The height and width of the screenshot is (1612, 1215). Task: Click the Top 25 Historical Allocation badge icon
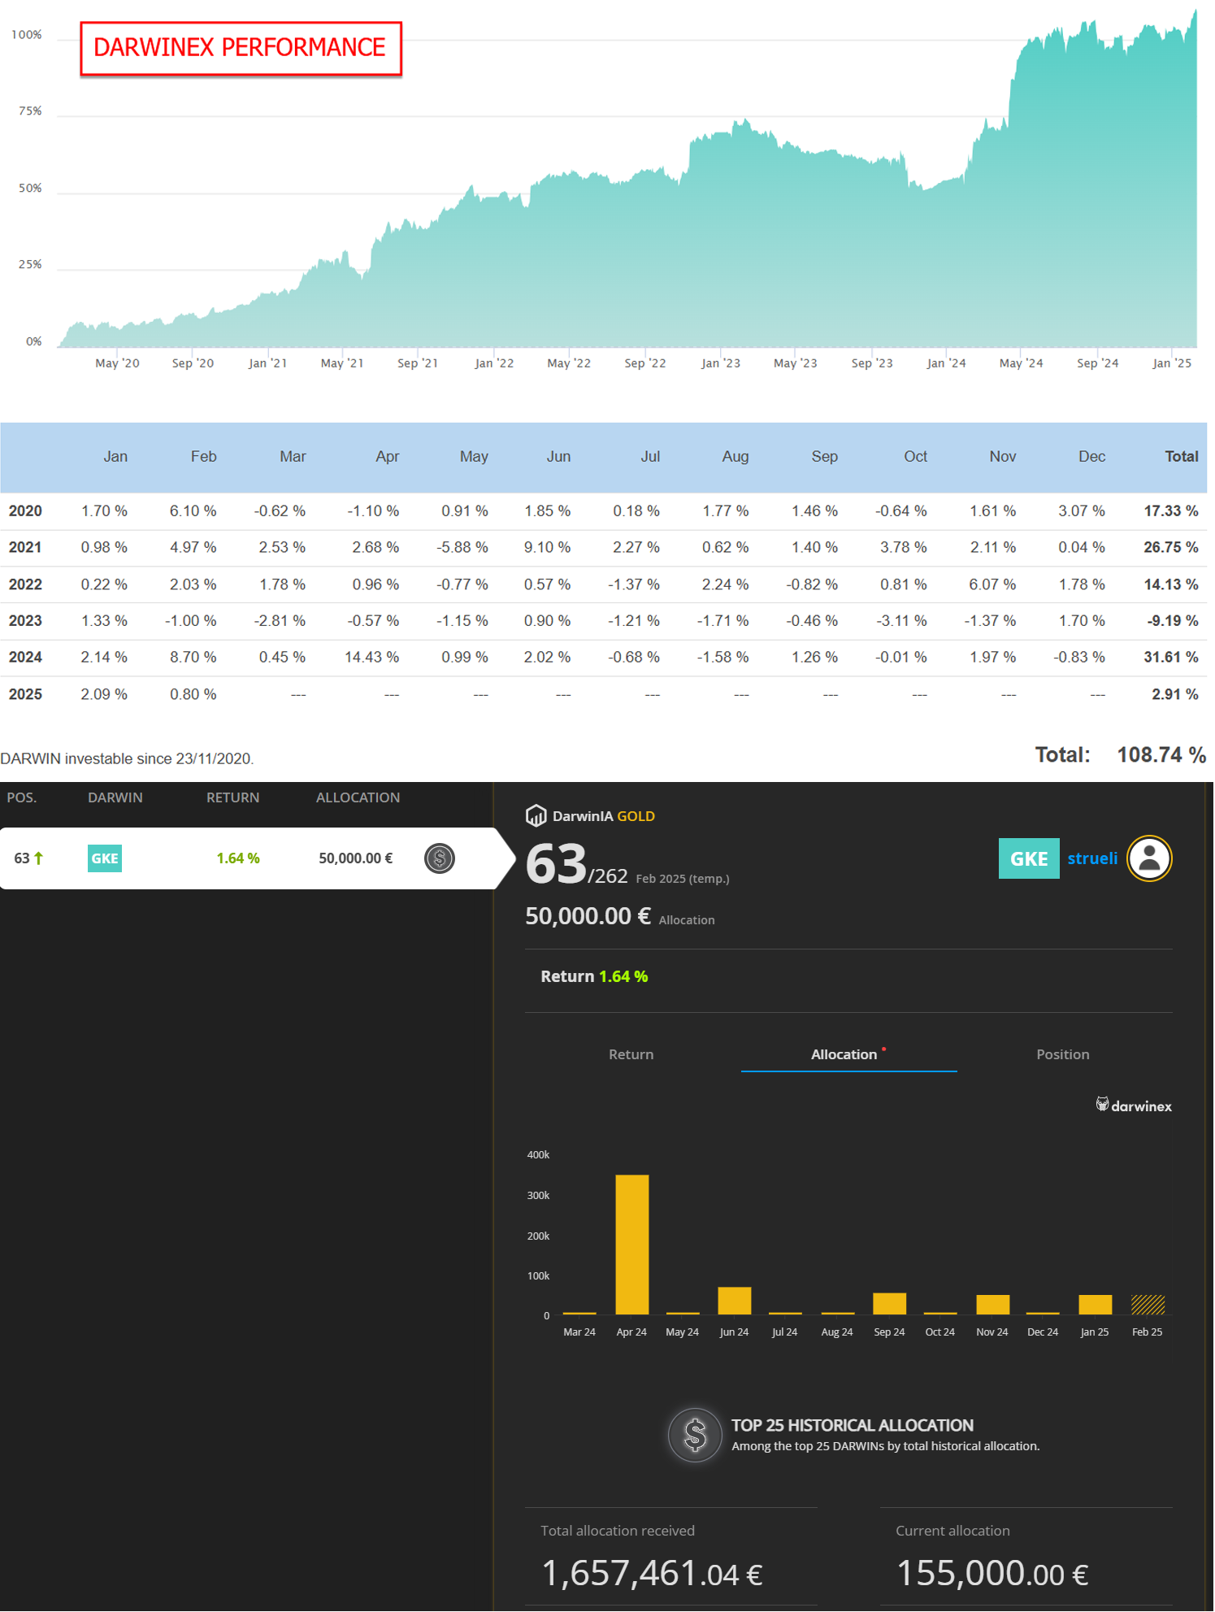695,1435
